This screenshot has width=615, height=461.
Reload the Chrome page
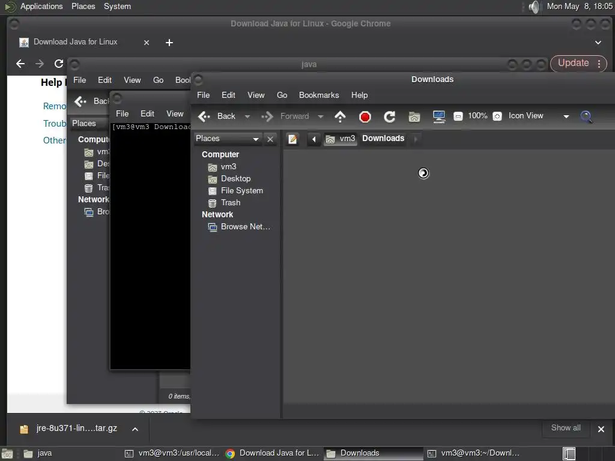click(x=59, y=64)
